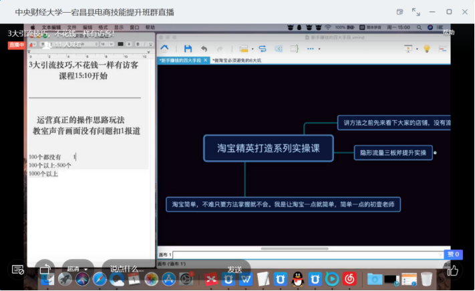Click the QQ penguin icon in dock

coord(299,278)
